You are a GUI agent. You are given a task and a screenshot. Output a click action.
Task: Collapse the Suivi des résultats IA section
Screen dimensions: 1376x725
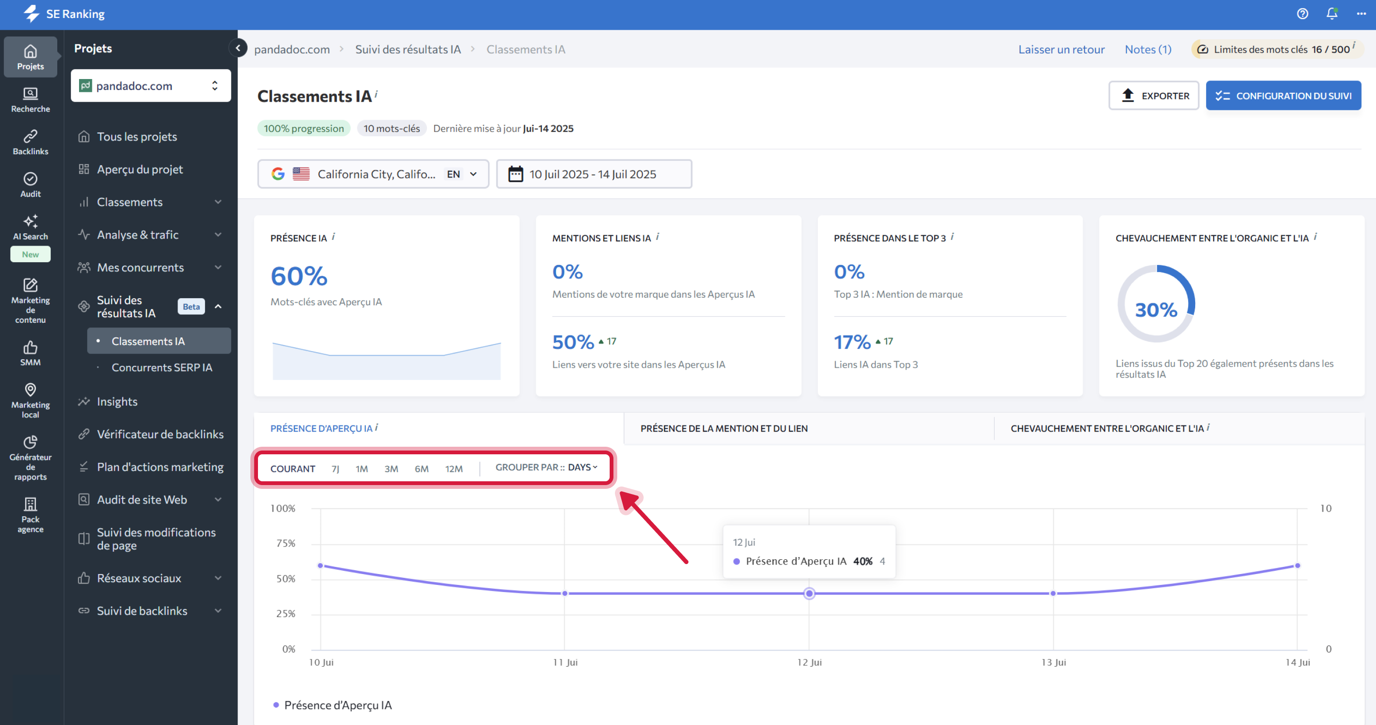point(218,307)
